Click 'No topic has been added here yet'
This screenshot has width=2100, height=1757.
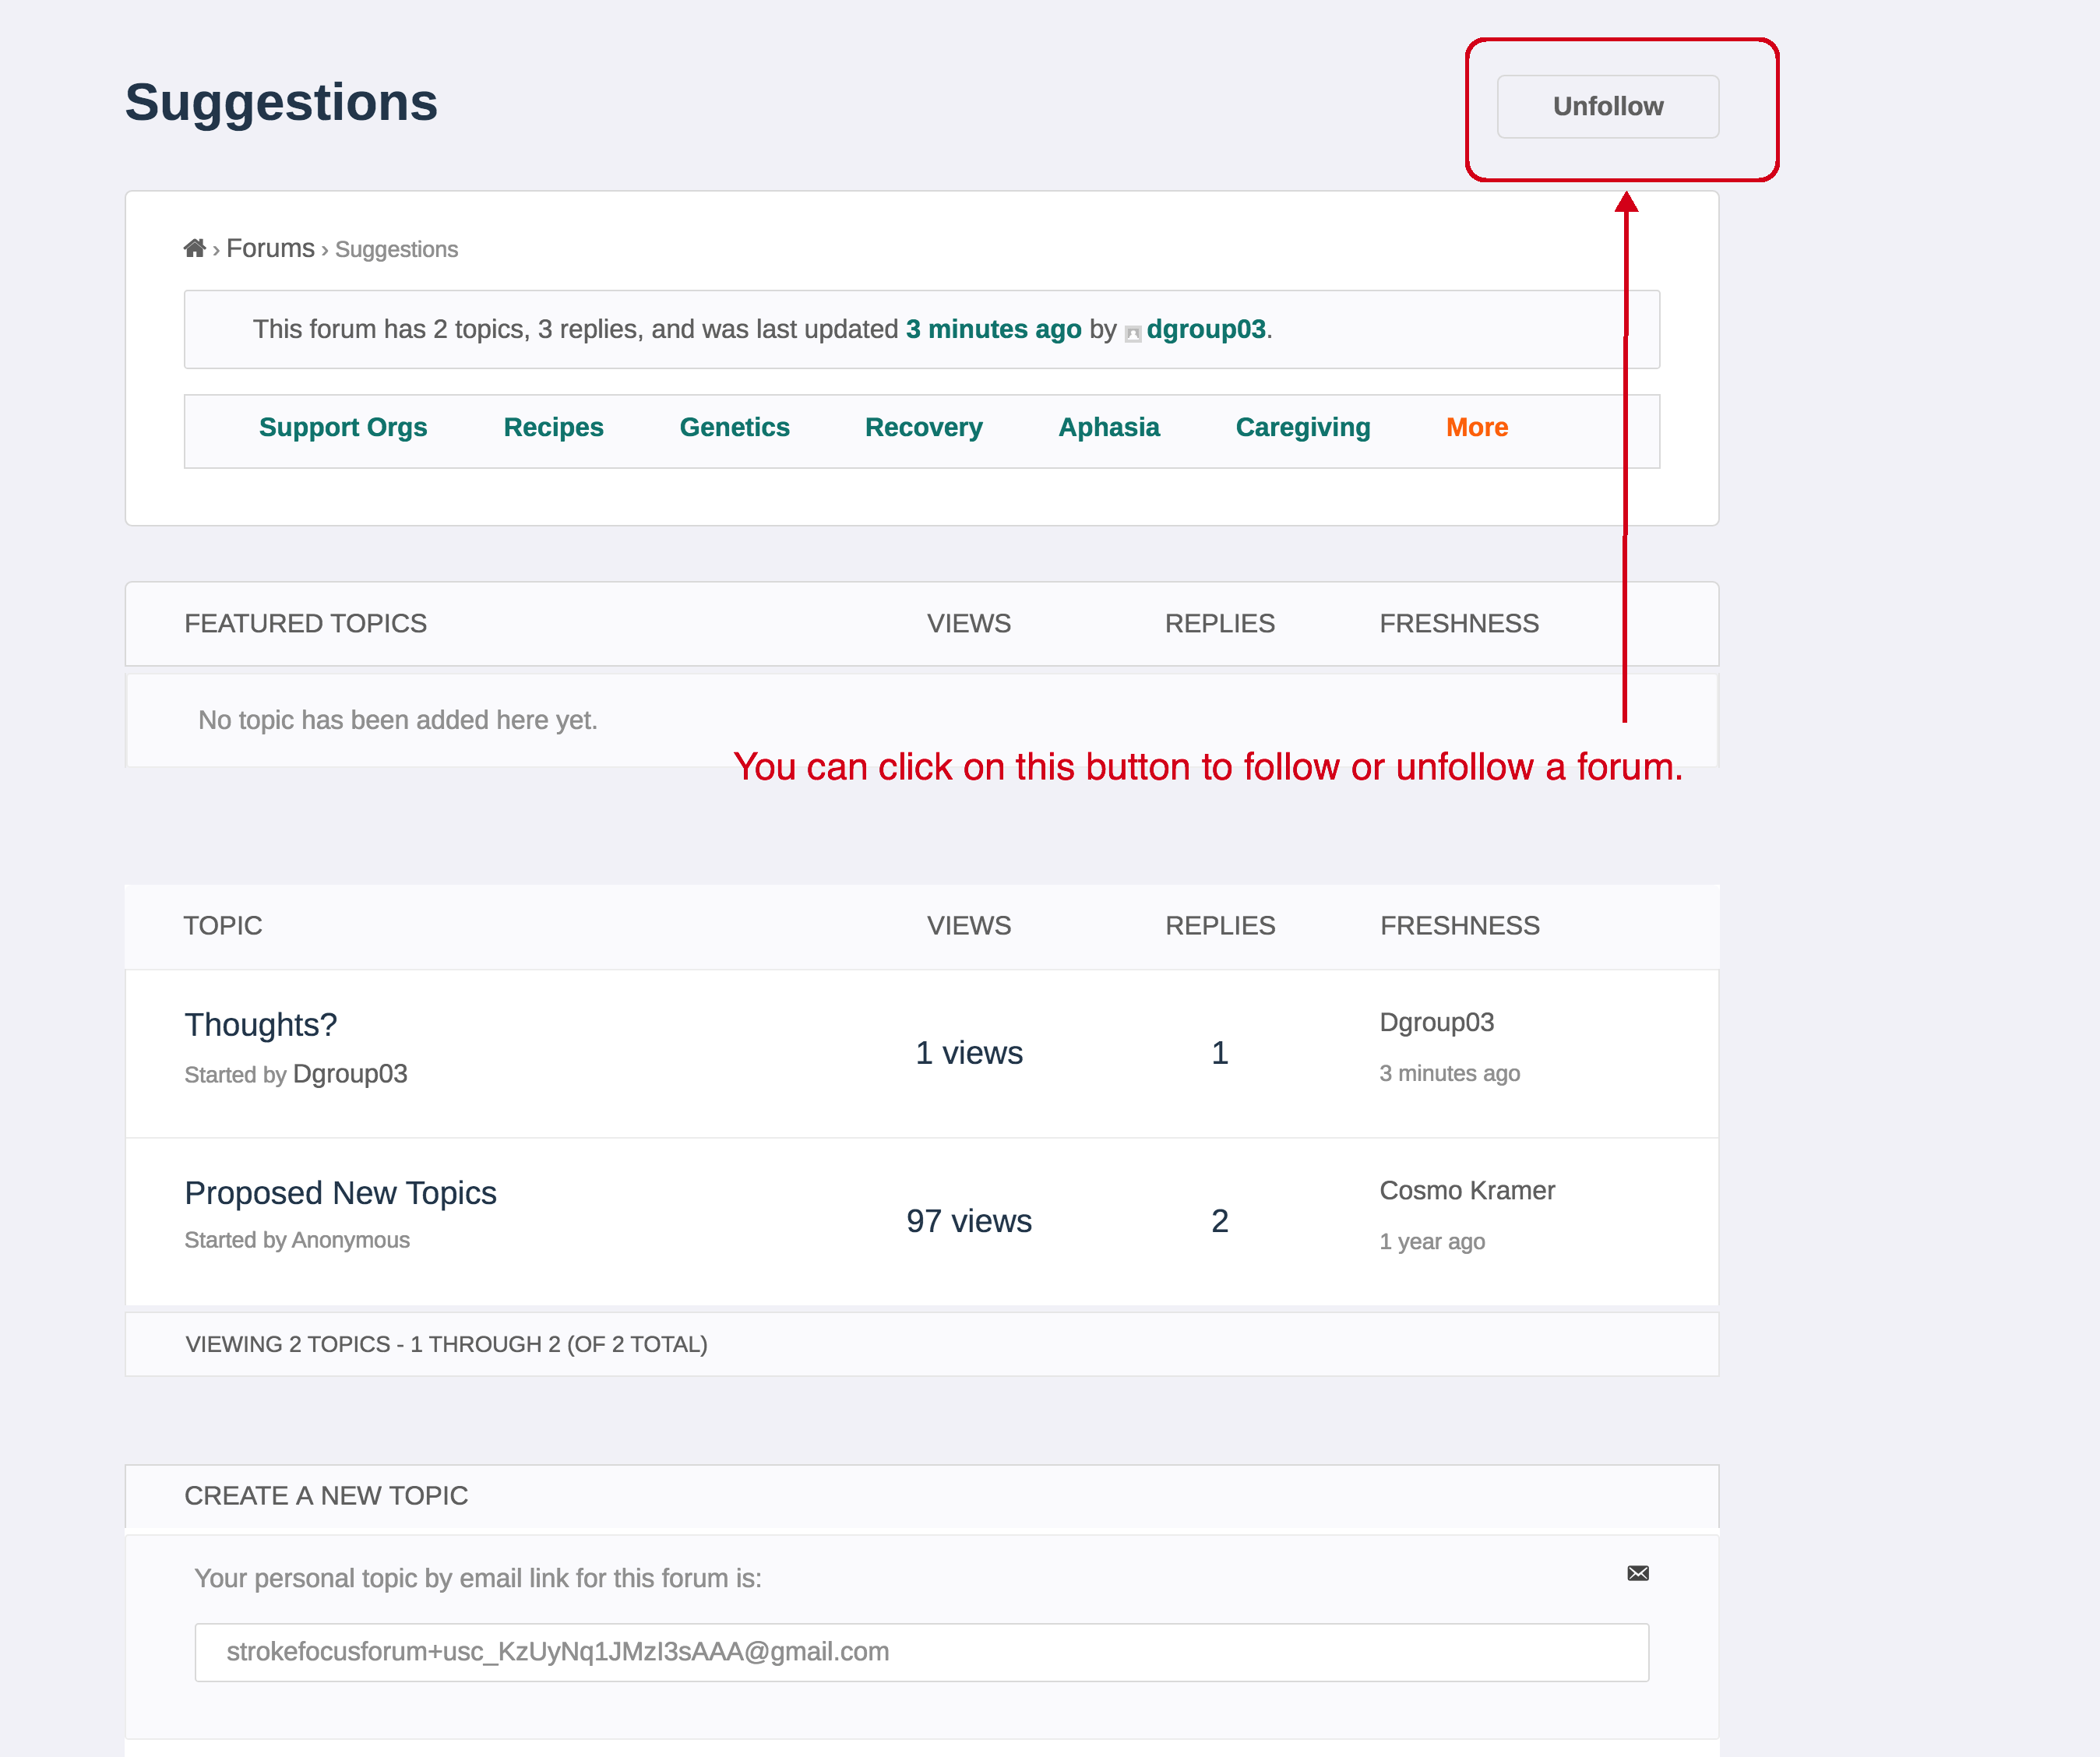pyautogui.click(x=397, y=720)
